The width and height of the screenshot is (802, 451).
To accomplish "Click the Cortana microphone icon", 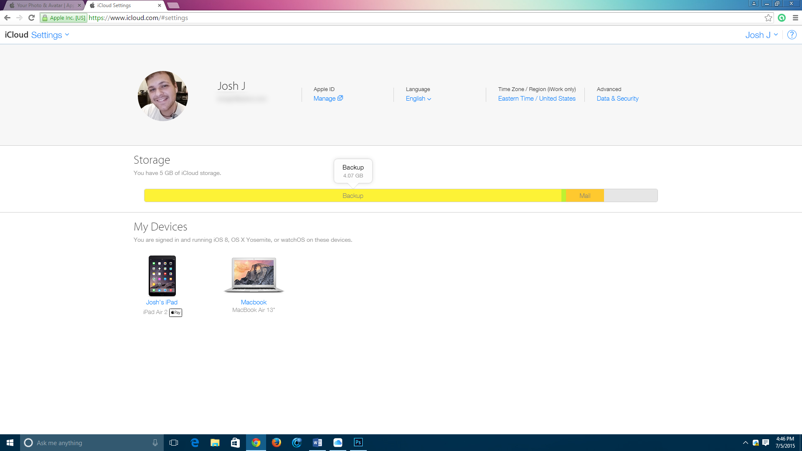I will tap(155, 443).
